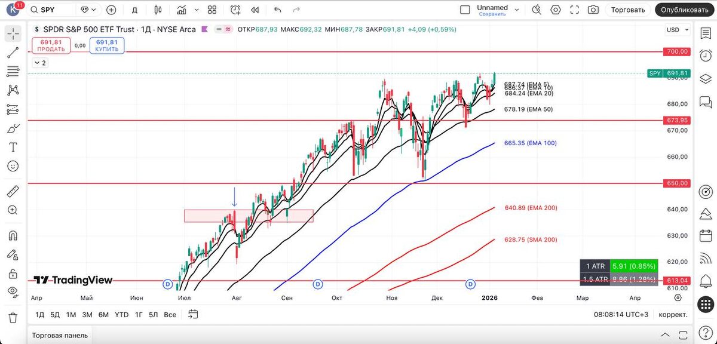Toggle magnet mode for drawings

(x=13, y=235)
